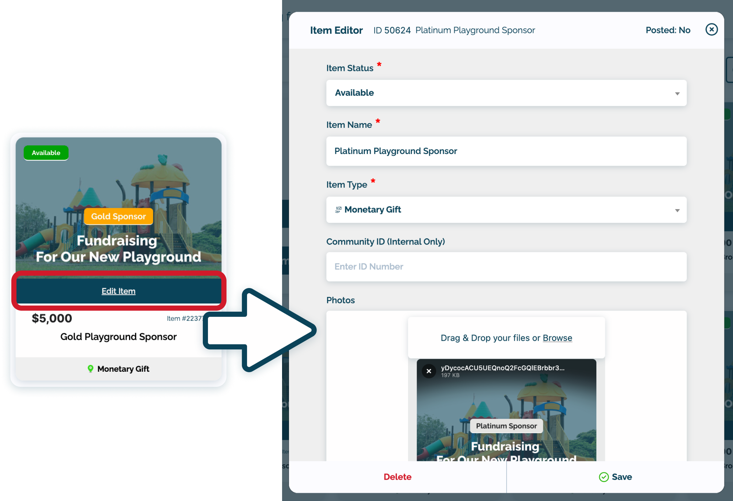Viewport: 733px width, 501px height.
Task: Remove the uploaded playground photo
Action: point(429,371)
